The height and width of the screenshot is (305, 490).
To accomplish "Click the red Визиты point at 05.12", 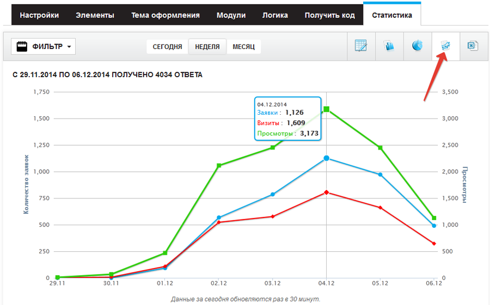I will (380, 208).
